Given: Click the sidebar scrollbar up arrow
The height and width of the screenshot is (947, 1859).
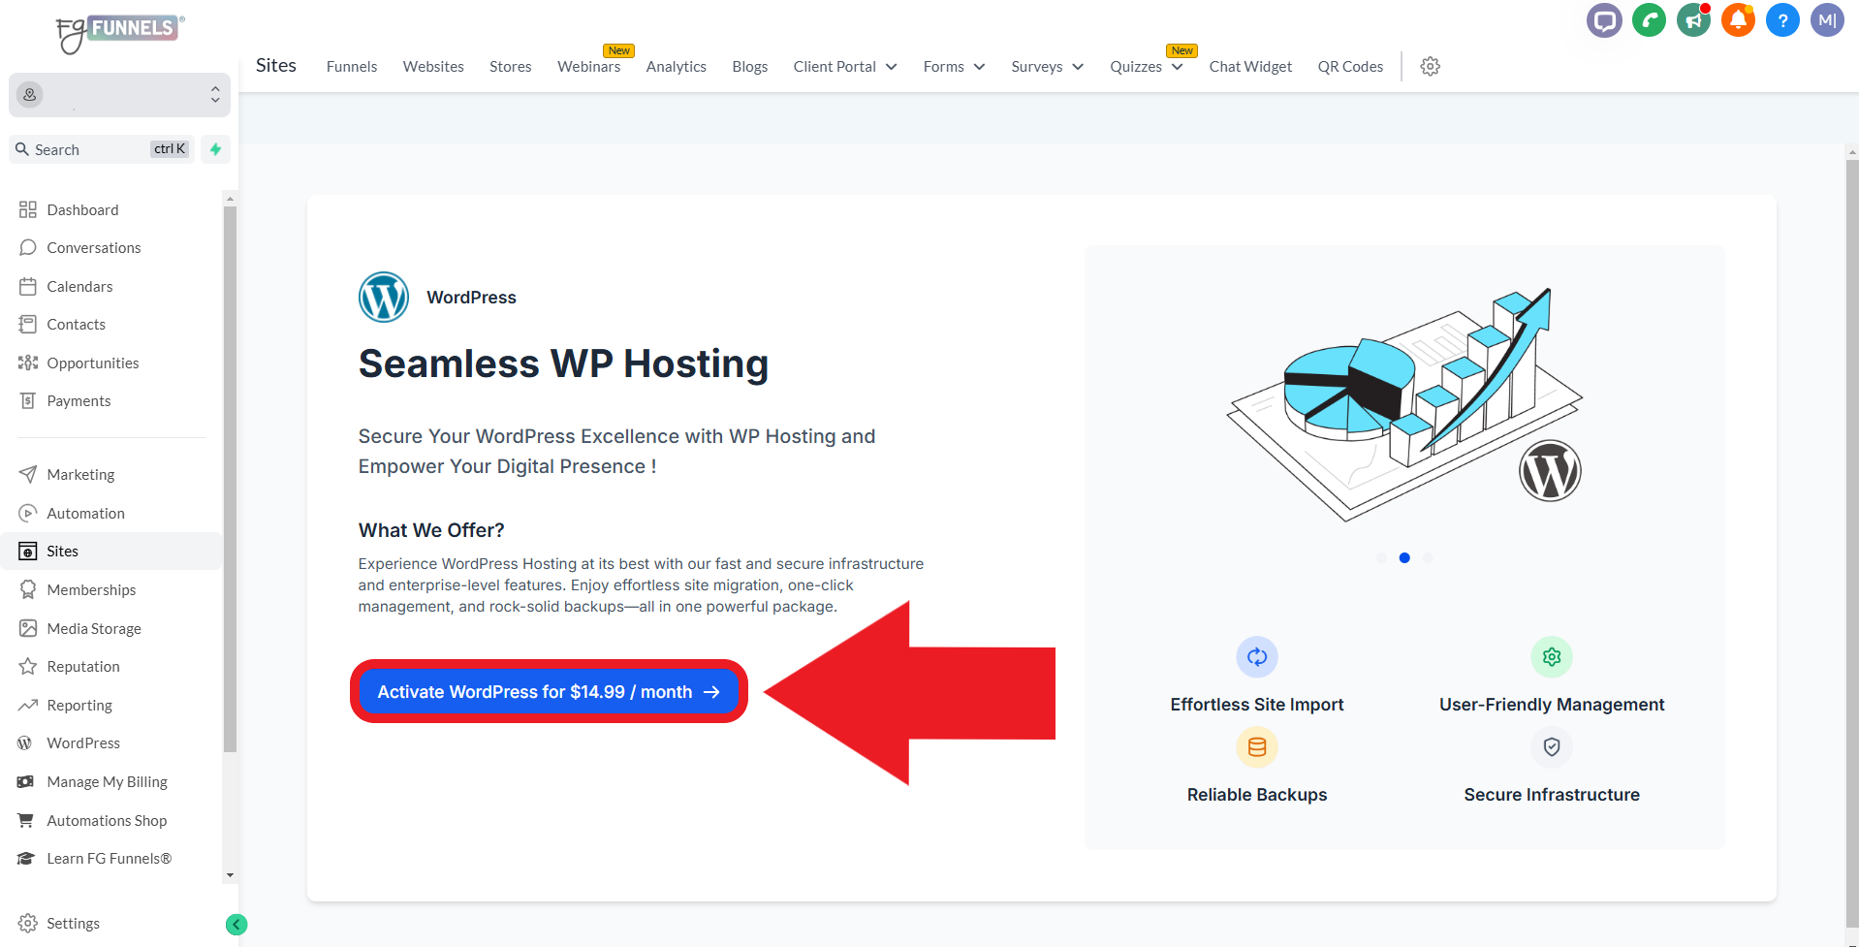Looking at the screenshot, I should [x=230, y=199].
